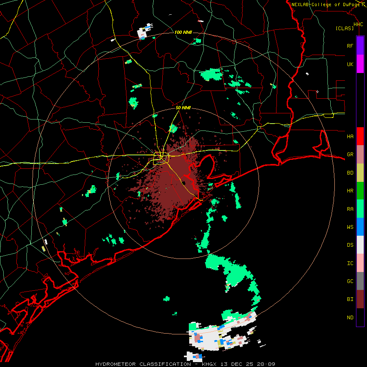
Task: Click the "HR" legend label
Action: pos(350,191)
